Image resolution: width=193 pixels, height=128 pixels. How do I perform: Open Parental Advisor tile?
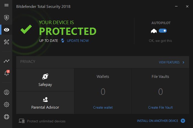tap(45, 103)
